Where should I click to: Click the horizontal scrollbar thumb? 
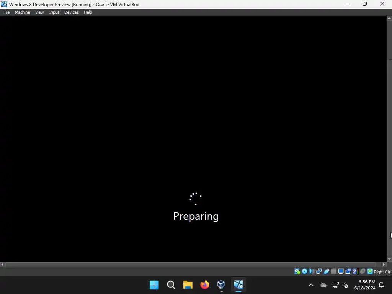pos(191,265)
